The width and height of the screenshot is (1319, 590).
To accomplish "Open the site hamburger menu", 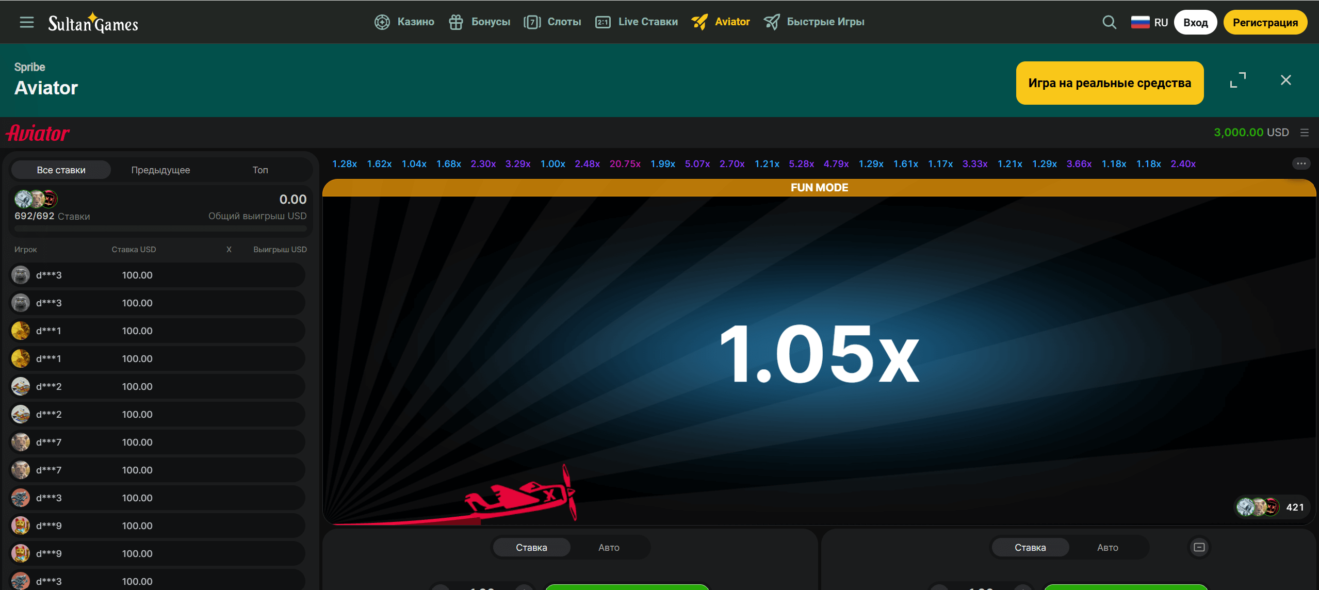I will pos(27,22).
